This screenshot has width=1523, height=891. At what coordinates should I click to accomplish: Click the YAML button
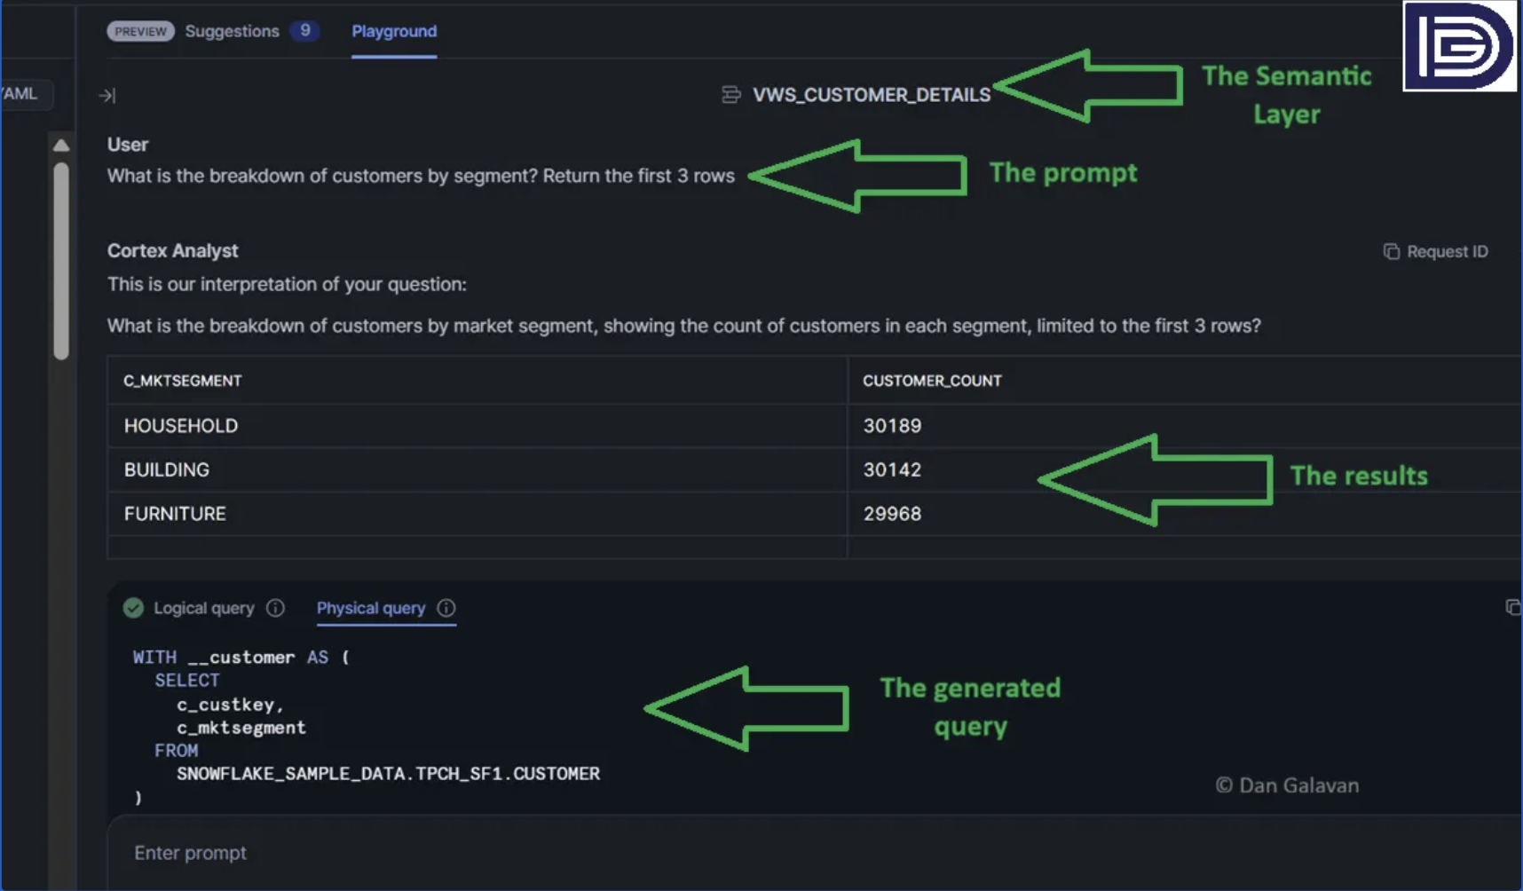click(21, 94)
